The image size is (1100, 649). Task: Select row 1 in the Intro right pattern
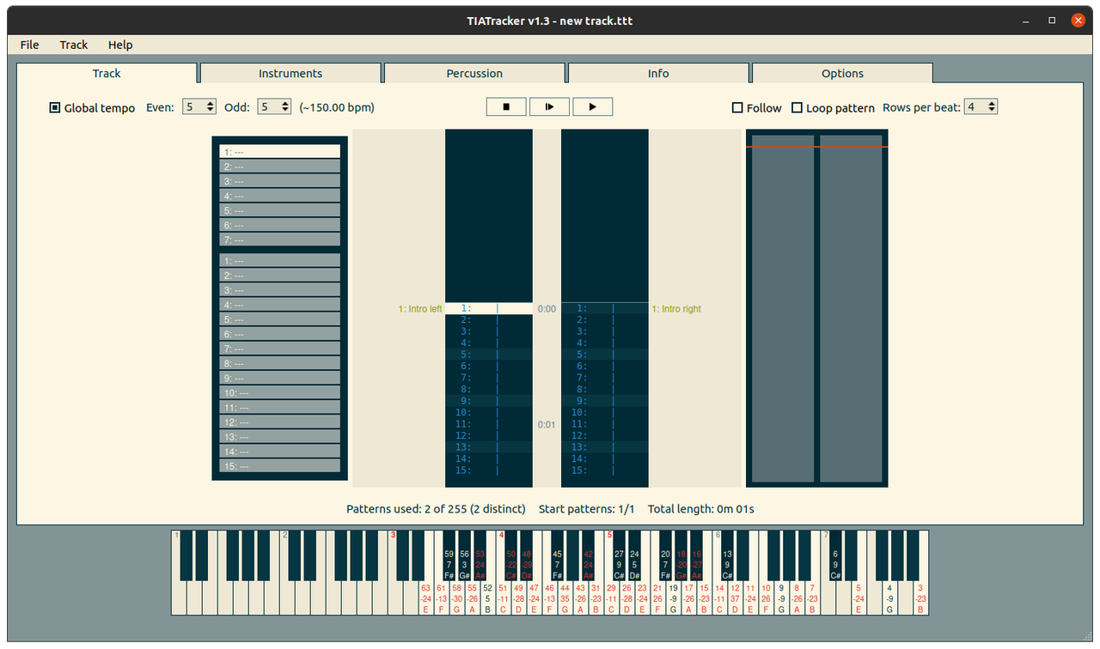pos(605,308)
